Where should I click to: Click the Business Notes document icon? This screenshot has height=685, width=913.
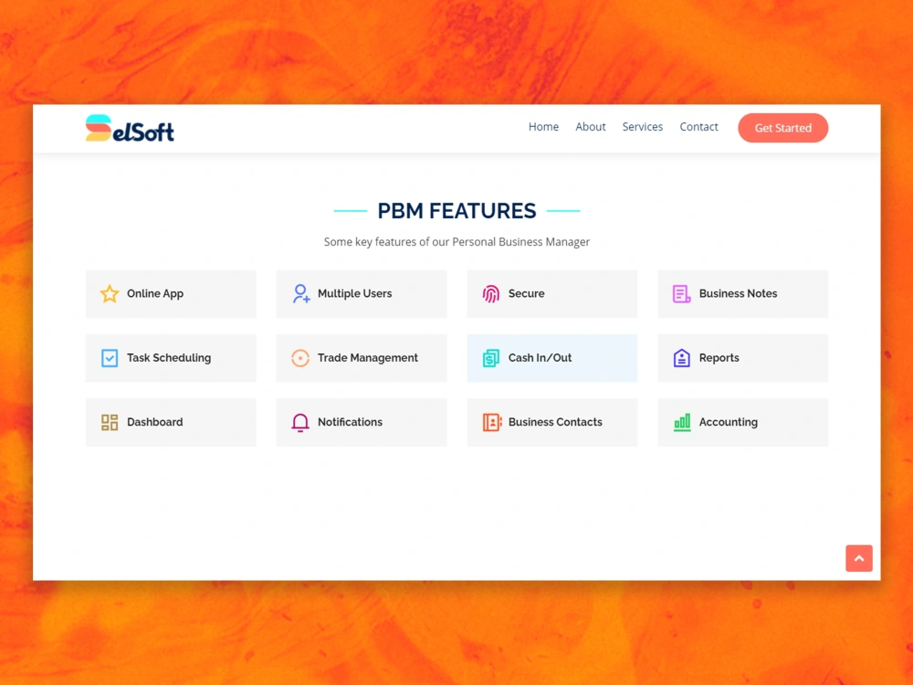click(681, 293)
